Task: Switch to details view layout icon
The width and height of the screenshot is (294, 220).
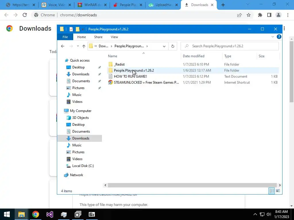Action: coord(272,191)
